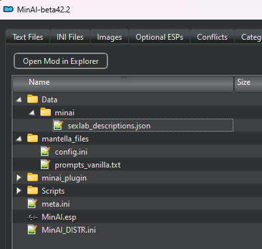Click Open Mod in Explorer button
This screenshot has width=262, height=249.
(61, 61)
